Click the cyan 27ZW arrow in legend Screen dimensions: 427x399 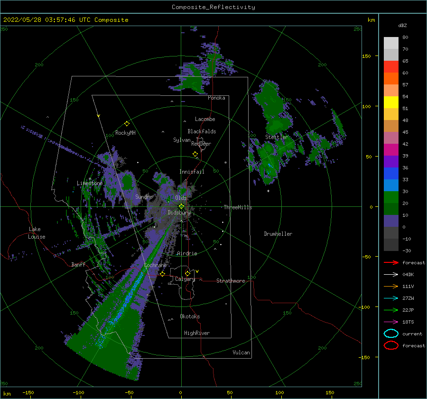pyautogui.click(x=391, y=298)
